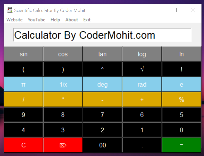Tap digit 2
Viewport: 204px width, 156px height.
(102, 130)
